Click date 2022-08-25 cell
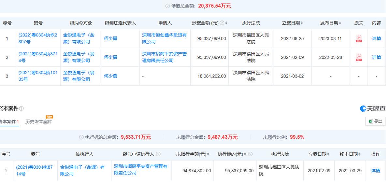Image resolution: width=391 pixels, height=183 pixels. coord(292,38)
